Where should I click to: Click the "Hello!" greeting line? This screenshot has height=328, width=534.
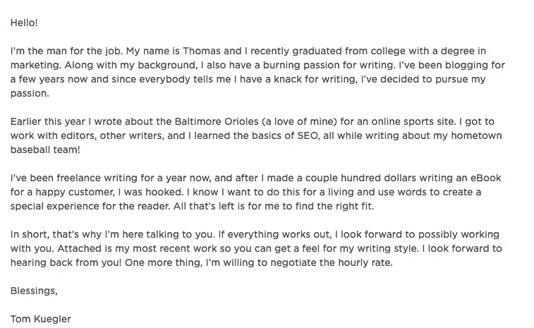pos(24,23)
